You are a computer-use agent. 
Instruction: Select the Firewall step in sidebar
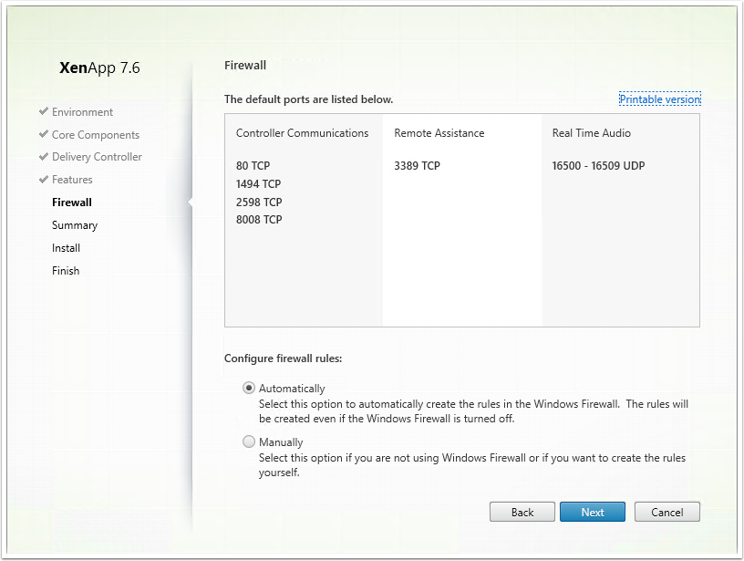coord(72,203)
